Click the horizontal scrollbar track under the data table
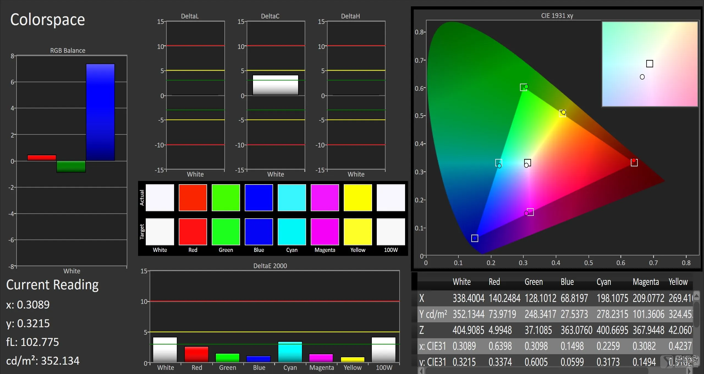The image size is (704, 374). 555,371
